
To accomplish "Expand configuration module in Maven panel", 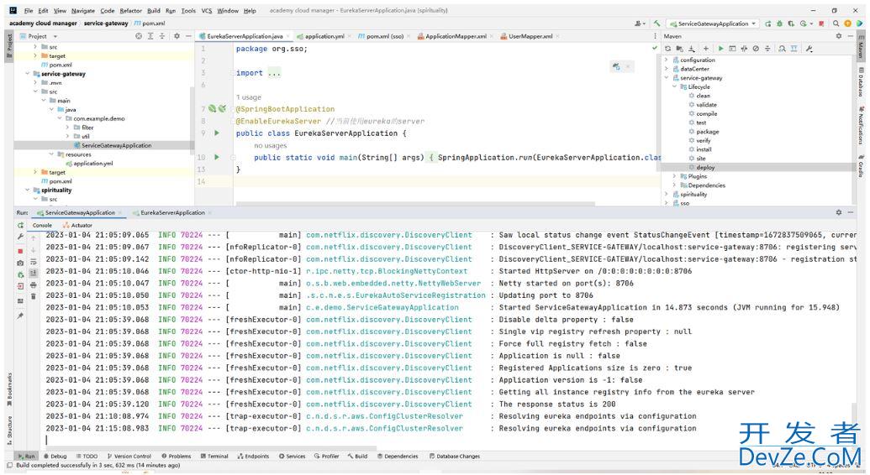I will 667,60.
